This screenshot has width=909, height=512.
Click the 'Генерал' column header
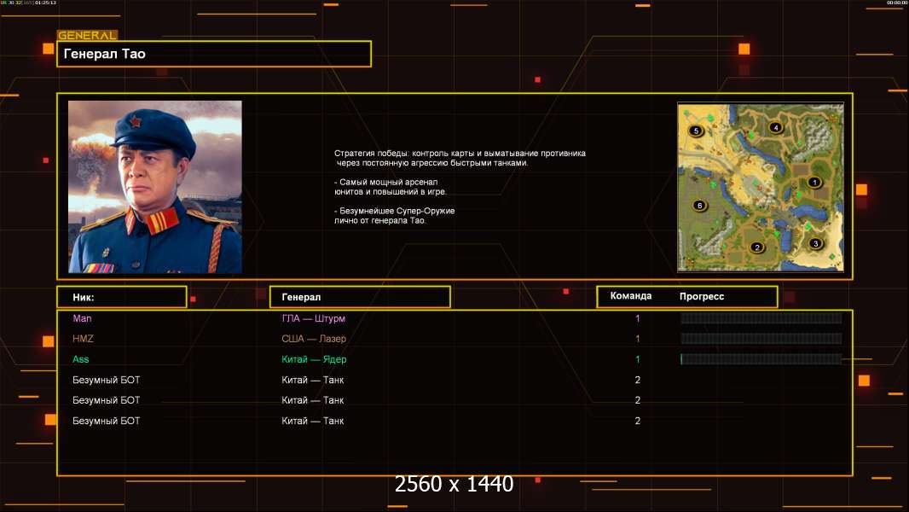coord(360,297)
